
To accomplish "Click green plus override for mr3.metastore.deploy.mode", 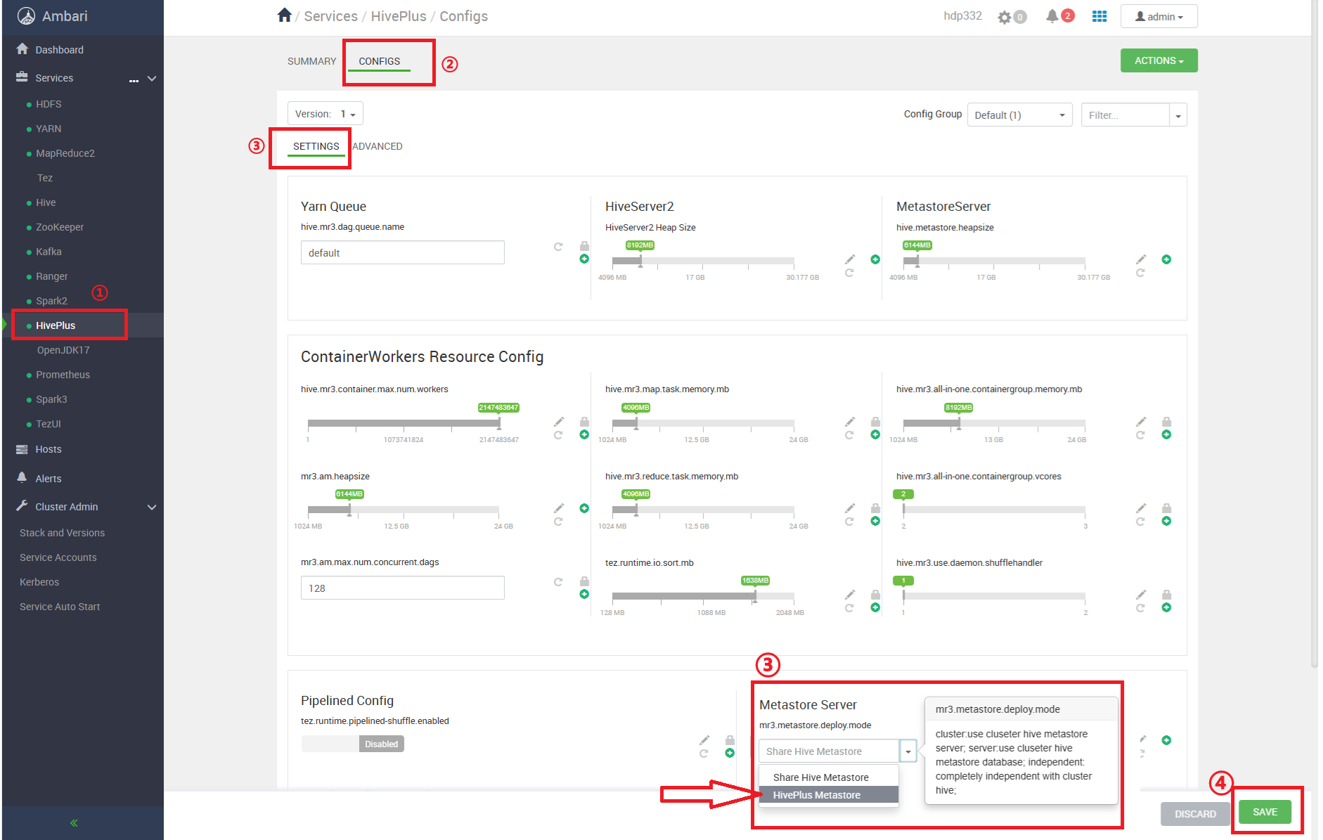I will pos(1166,740).
